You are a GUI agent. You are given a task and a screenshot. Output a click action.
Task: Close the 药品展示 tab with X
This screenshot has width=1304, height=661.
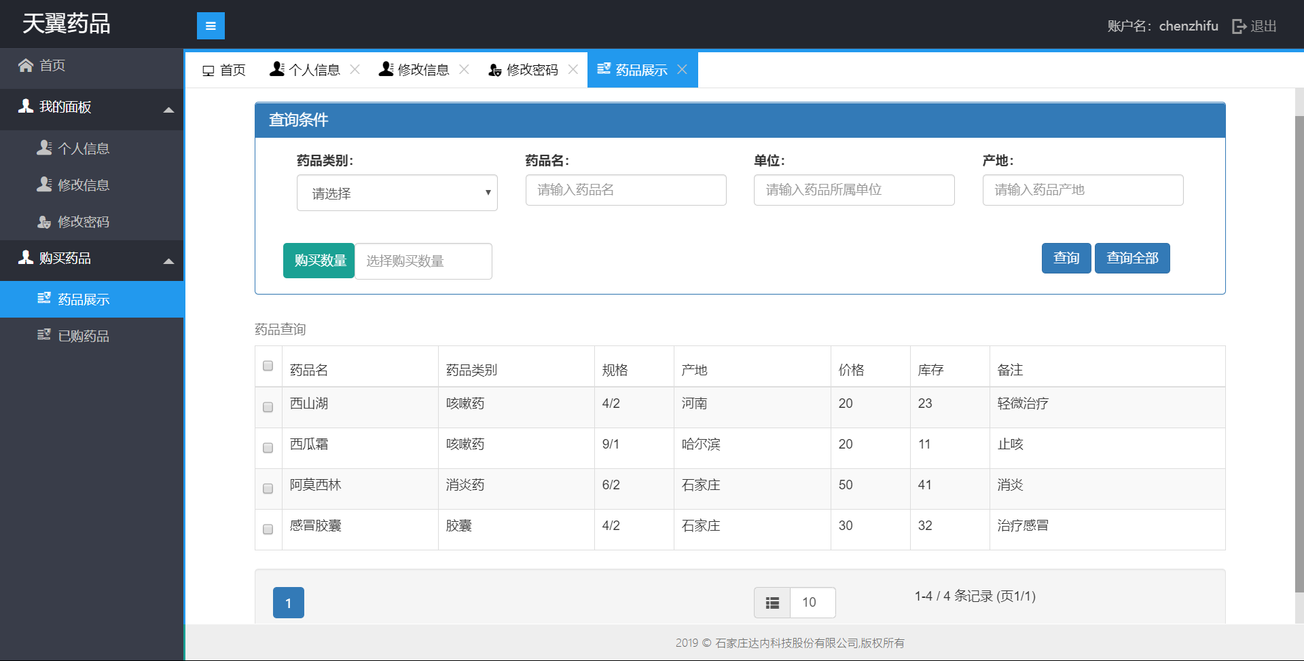pyautogui.click(x=683, y=69)
